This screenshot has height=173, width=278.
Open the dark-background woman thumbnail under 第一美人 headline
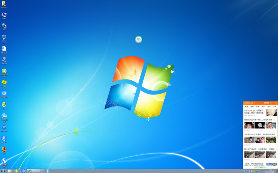coord(260,125)
